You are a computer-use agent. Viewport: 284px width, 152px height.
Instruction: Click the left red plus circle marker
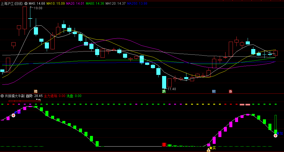point(13,115)
